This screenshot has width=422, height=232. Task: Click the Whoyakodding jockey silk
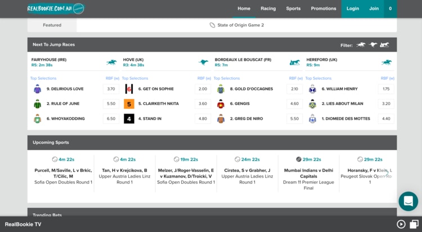[x=37, y=119]
